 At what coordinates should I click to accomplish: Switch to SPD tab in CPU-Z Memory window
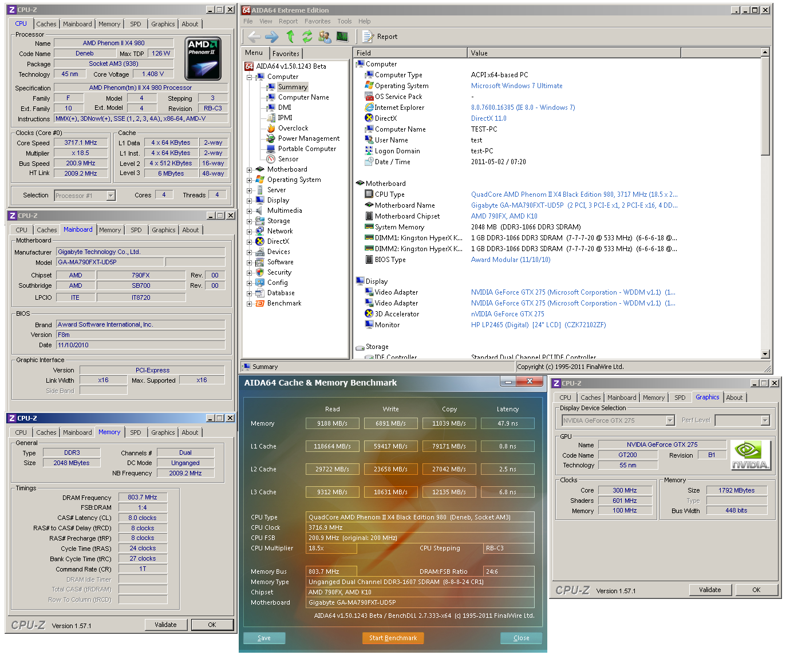click(x=136, y=432)
